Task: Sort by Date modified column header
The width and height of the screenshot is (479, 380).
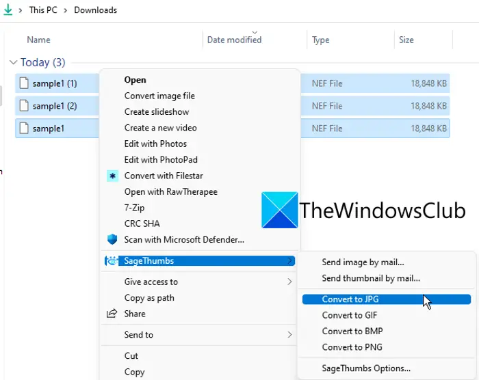Action: tap(234, 40)
